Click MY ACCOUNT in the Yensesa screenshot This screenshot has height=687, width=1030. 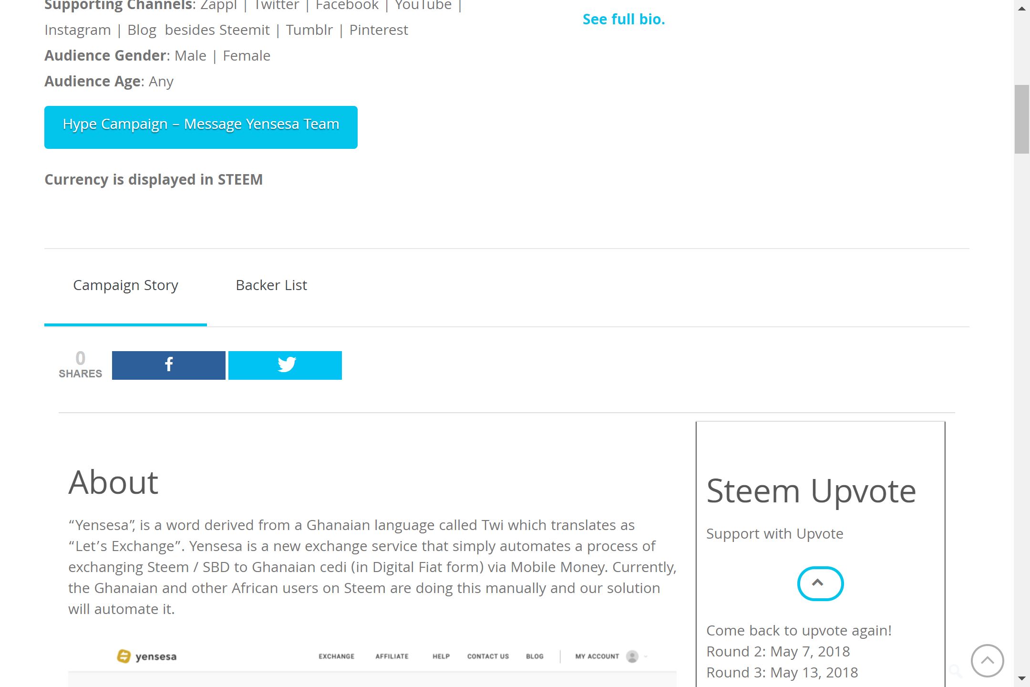[x=597, y=656]
